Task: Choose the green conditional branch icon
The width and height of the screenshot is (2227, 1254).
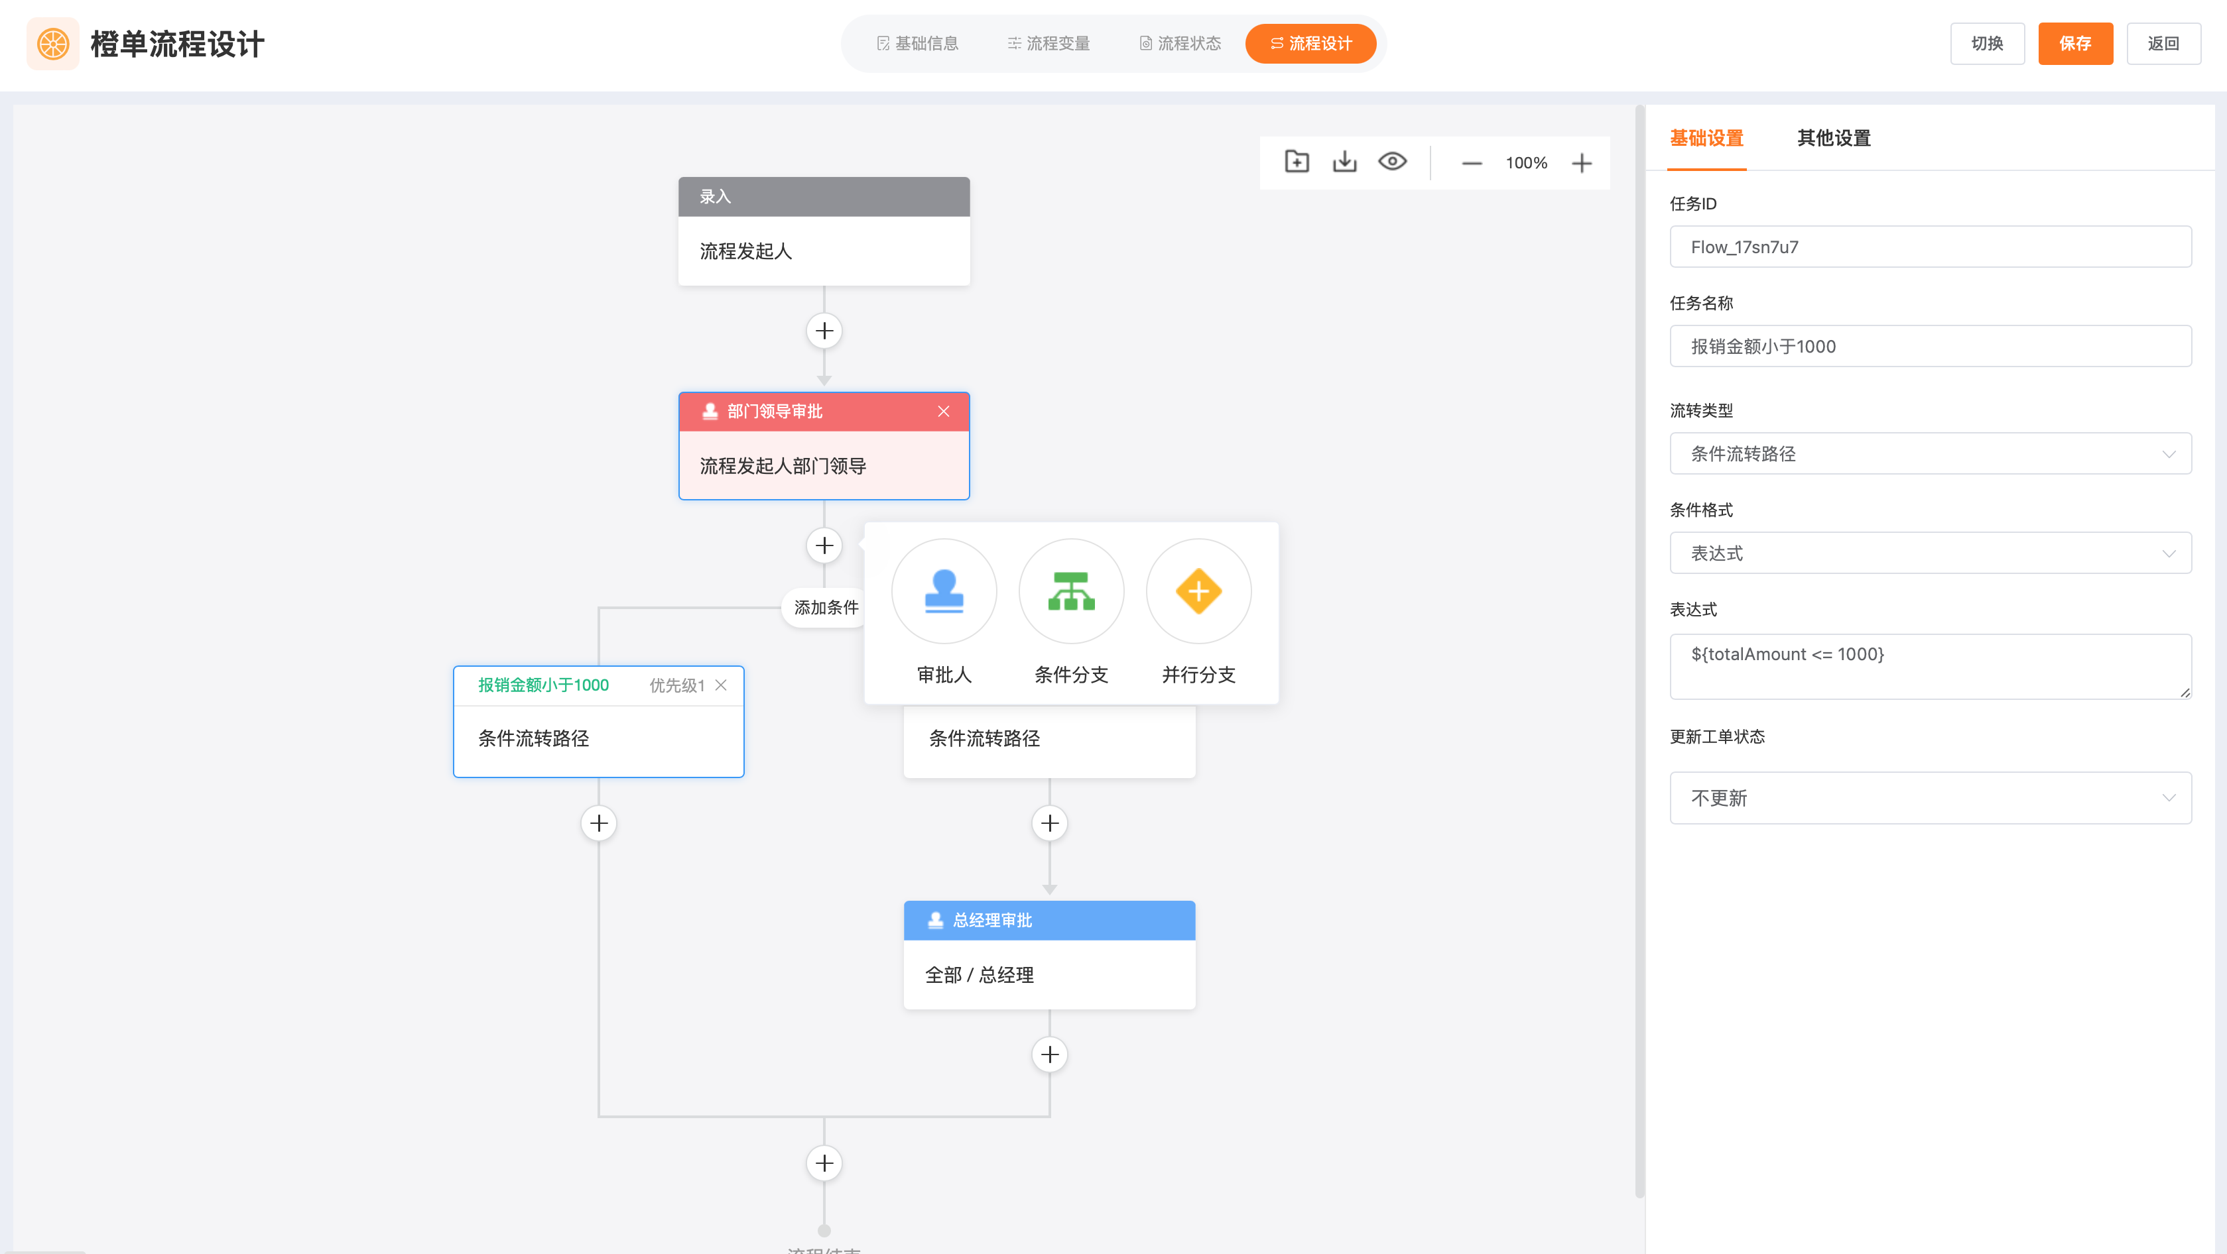Action: coord(1070,591)
